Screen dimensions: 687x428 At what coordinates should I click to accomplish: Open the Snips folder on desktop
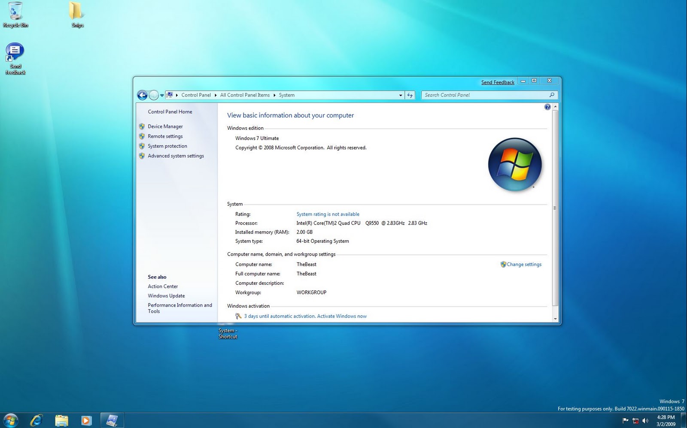(x=77, y=15)
